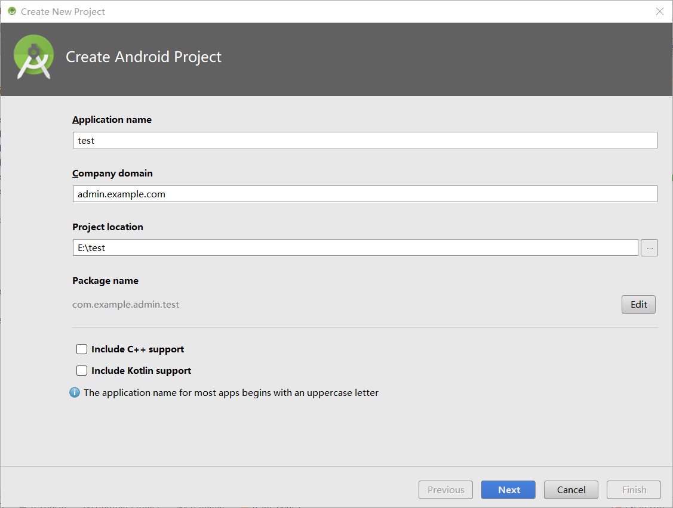Viewport: 673px width, 508px height.
Task: Open the project location browse button
Action: point(649,247)
